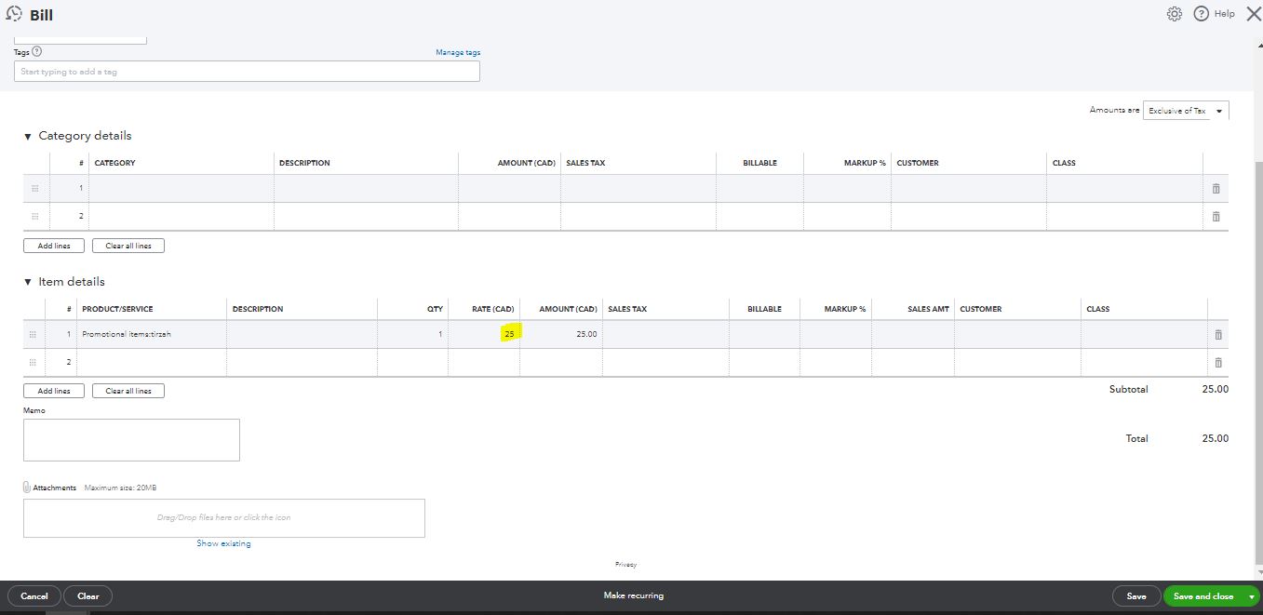
Task: Open the settings gear in Bill header
Action: coord(1175,14)
